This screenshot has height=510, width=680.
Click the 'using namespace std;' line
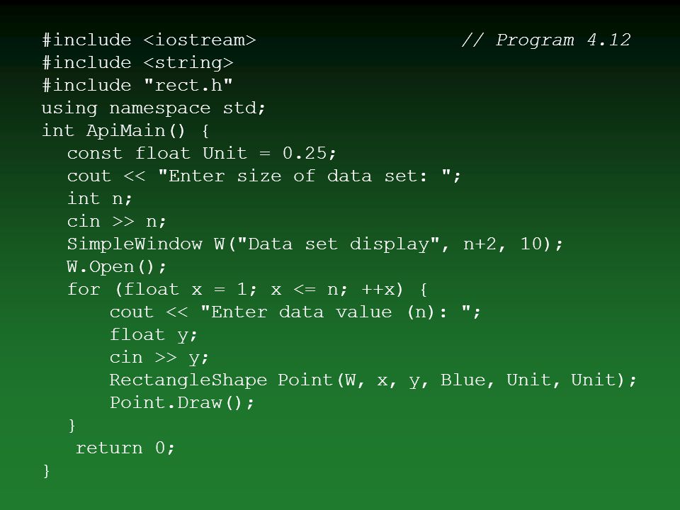click(x=154, y=108)
